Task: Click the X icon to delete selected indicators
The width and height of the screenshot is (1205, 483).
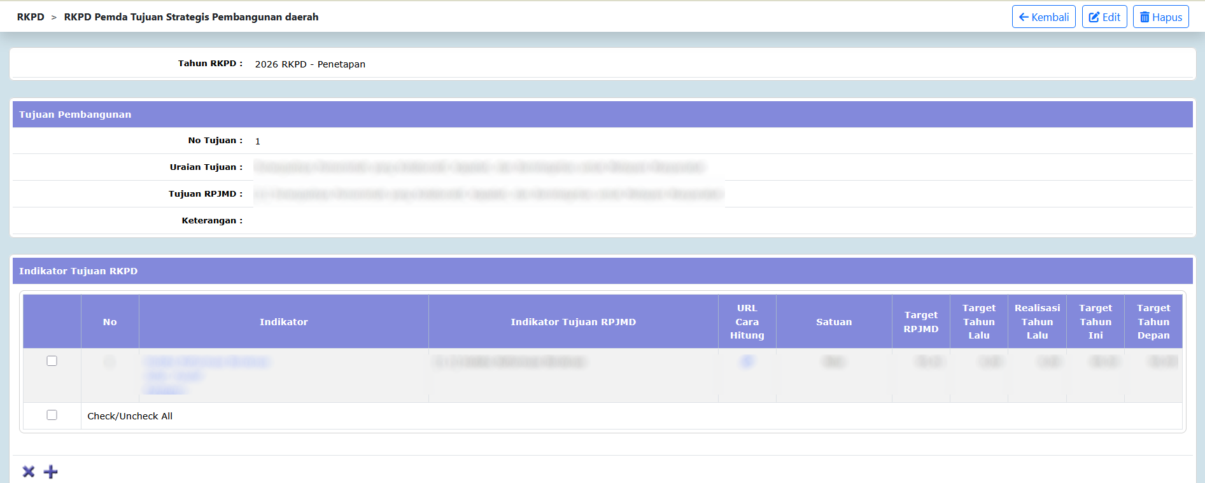Action: click(29, 472)
